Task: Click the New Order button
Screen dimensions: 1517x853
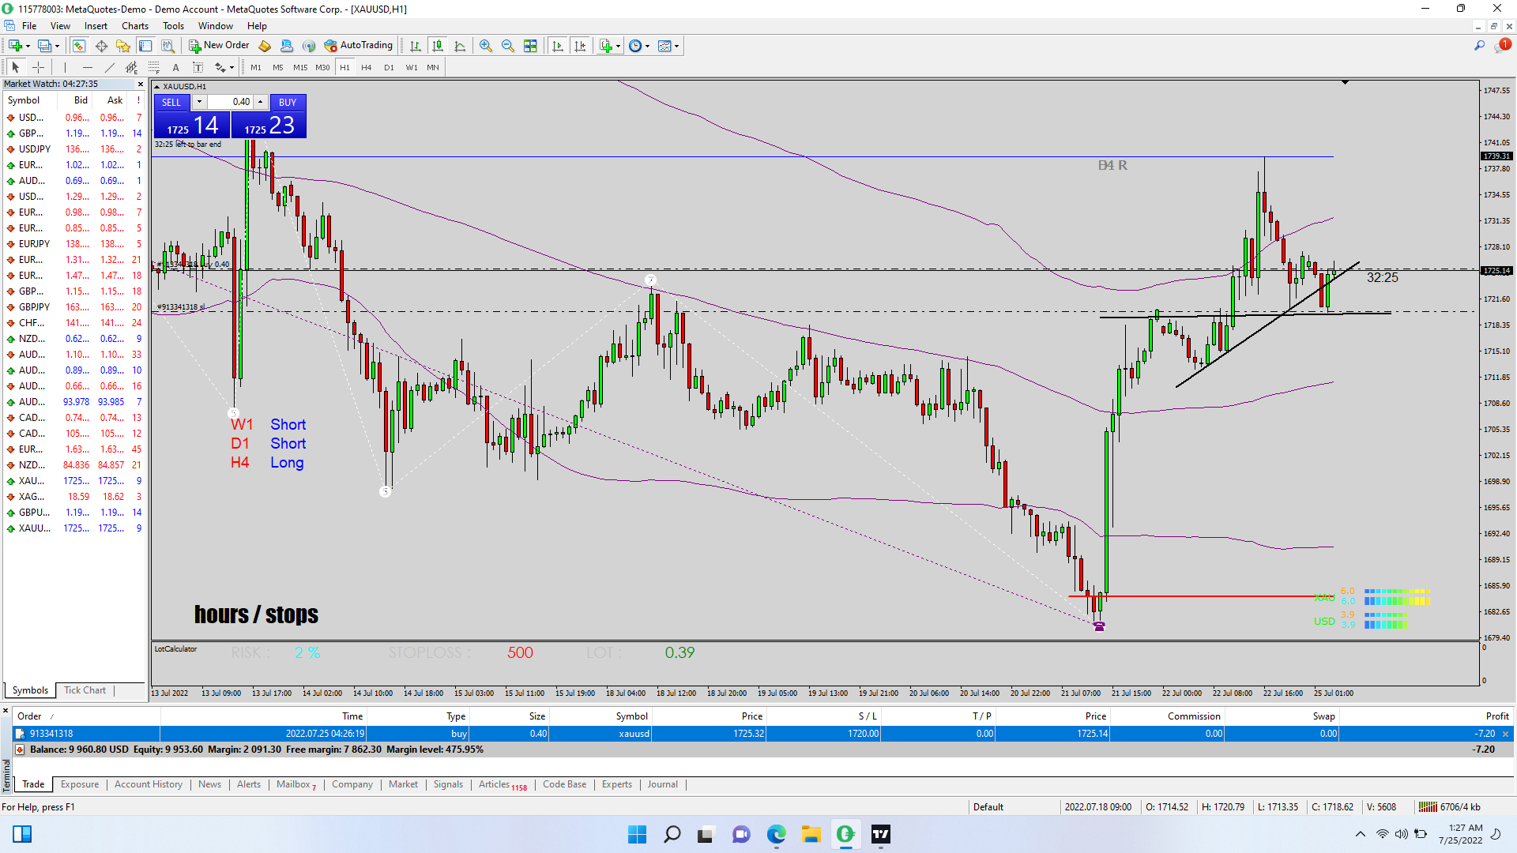Action: tap(219, 46)
